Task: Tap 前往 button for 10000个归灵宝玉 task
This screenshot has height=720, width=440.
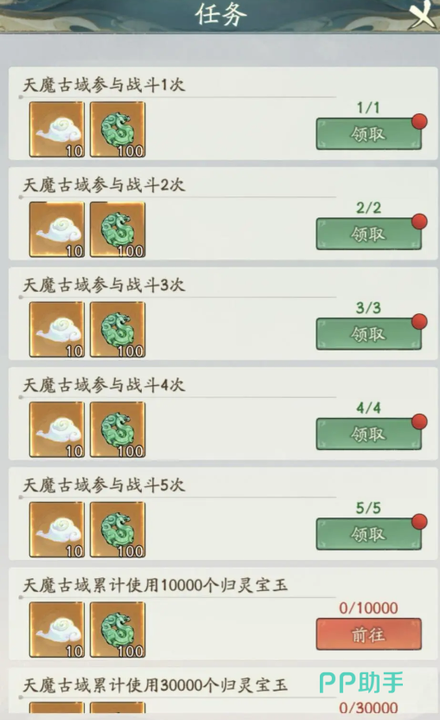Action: (369, 634)
